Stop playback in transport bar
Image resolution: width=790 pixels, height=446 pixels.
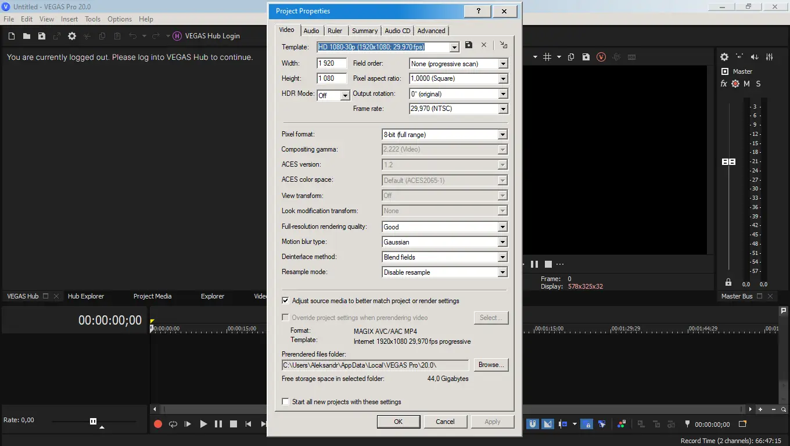point(234,424)
